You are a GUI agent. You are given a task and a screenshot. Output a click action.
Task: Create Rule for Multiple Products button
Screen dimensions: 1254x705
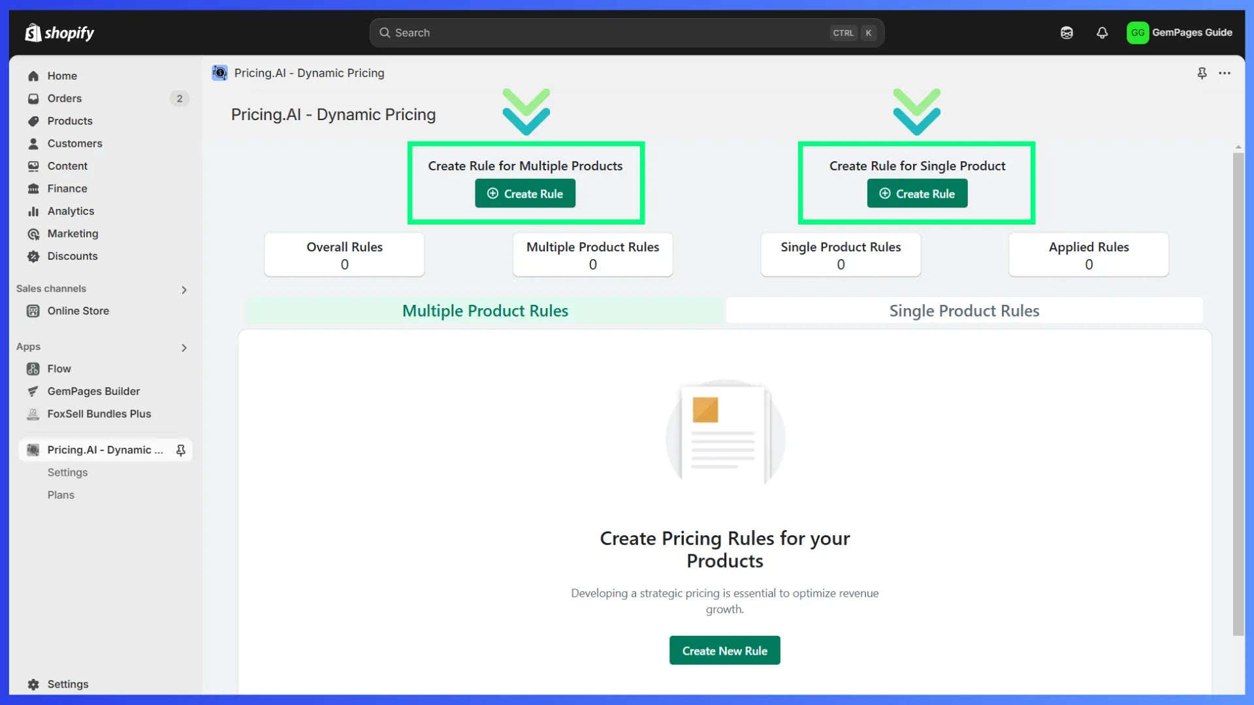[x=525, y=194]
